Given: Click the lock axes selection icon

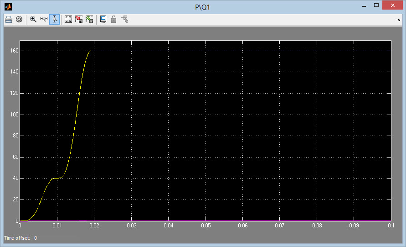Looking at the screenshot, I should (x=114, y=20).
